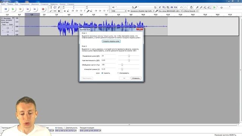Viewport: 242px width, 136px height.
Task: Click the Redo arrow icon
Action: tap(185, 7)
